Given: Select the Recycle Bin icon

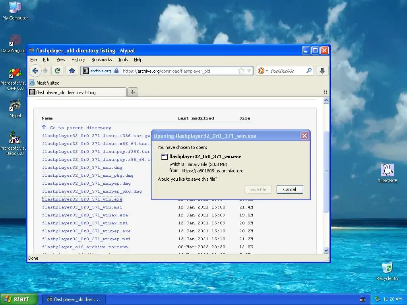Looking at the screenshot, I should [x=387, y=271].
